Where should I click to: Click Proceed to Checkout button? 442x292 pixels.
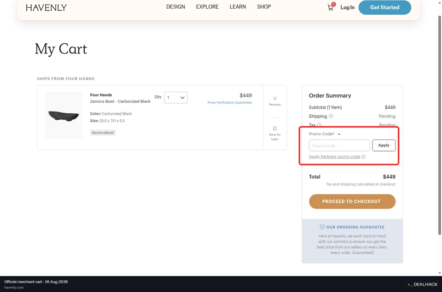[352, 202]
